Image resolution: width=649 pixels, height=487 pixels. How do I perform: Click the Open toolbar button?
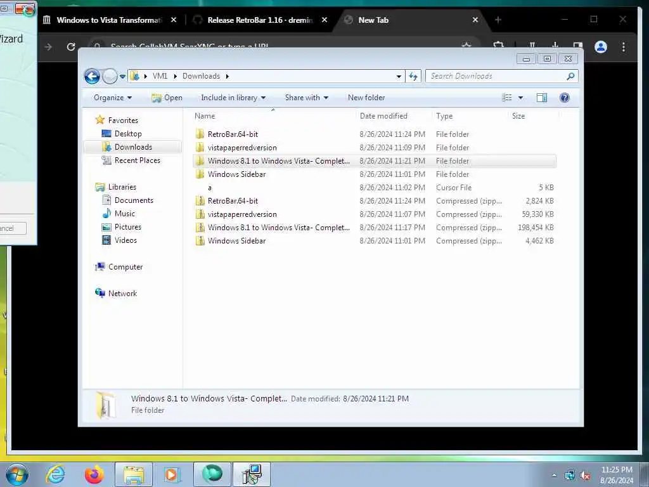(167, 98)
